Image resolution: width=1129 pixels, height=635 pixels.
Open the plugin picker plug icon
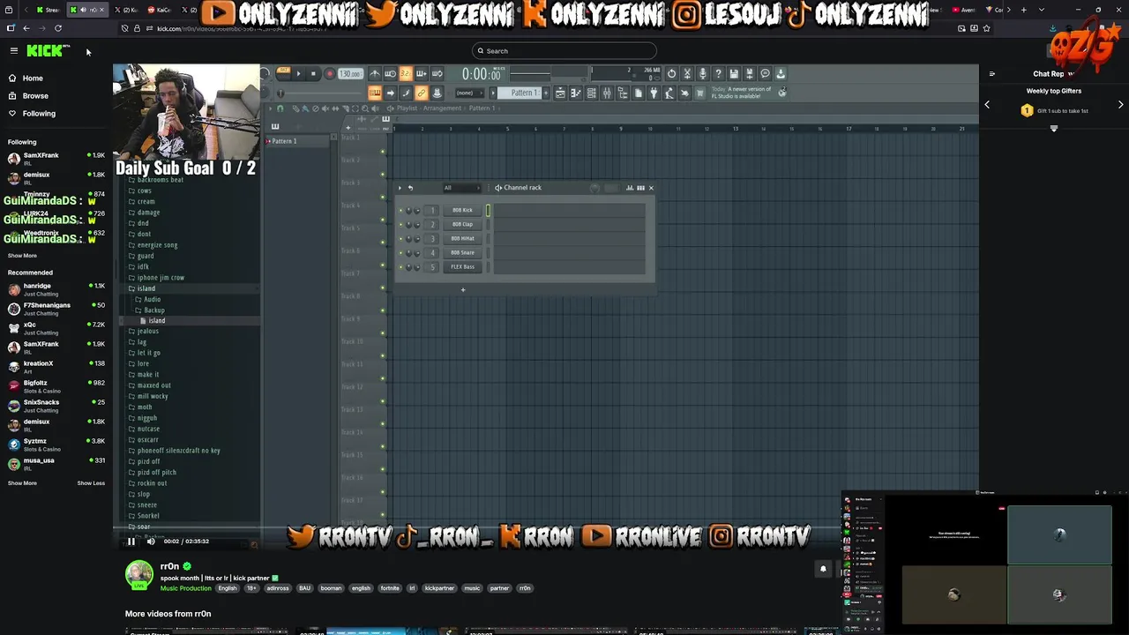pyautogui.click(x=654, y=93)
